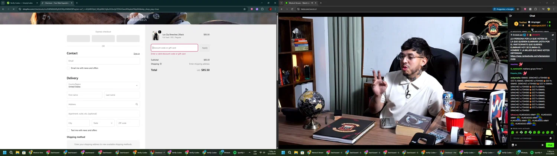Go back in the Kick browser window
This screenshot has height=156, width=557.
pos(282,9)
